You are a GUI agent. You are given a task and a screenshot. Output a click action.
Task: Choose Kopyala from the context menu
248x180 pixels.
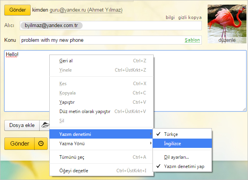101,93
